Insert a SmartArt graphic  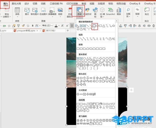[x=110, y=12]
